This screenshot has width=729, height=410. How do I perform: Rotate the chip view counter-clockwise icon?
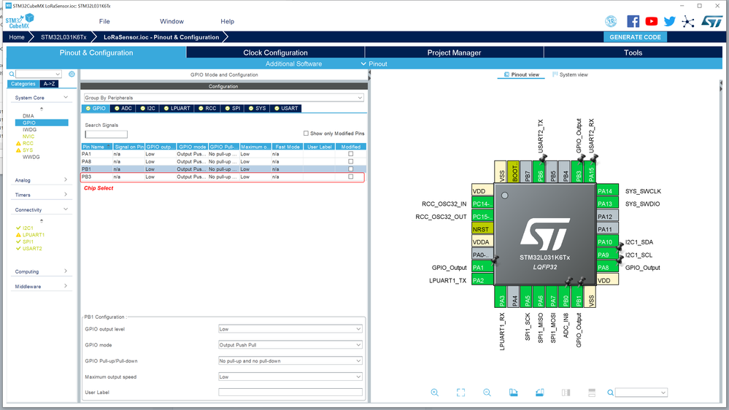[539, 392]
